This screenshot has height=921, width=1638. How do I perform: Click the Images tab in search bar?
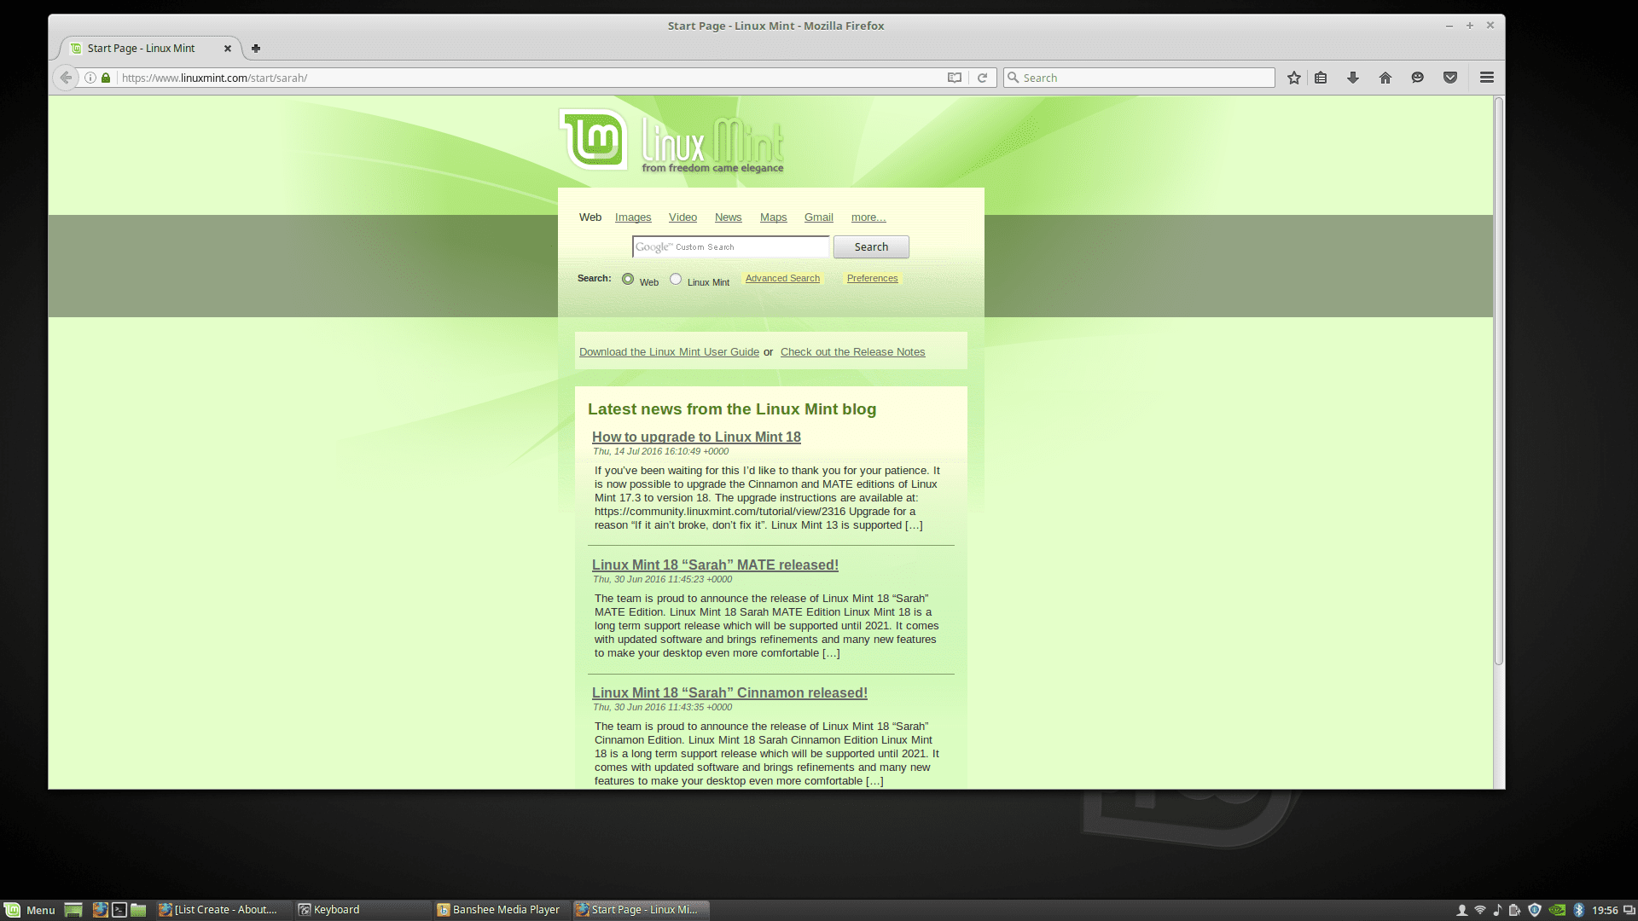[632, 216]
